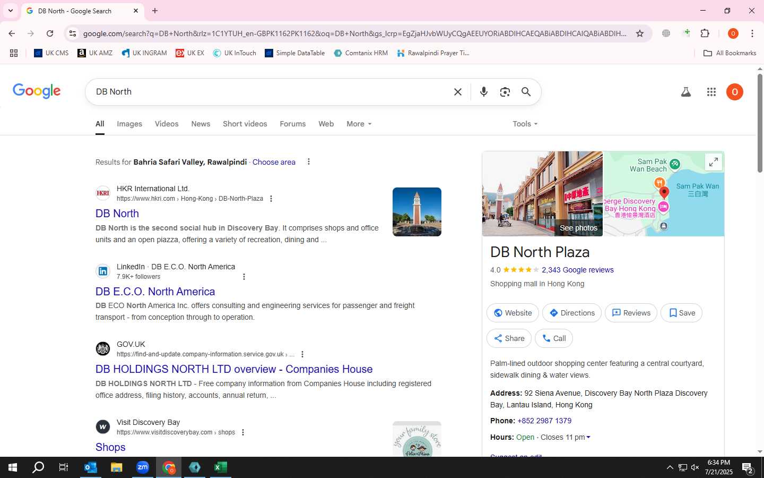
Task: Bookmark this page with star icon
Action: coord(640,33)
